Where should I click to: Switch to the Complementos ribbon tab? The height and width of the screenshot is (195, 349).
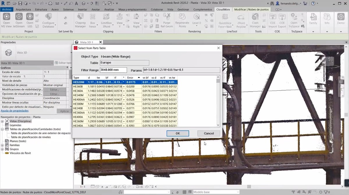coord(203,9)
